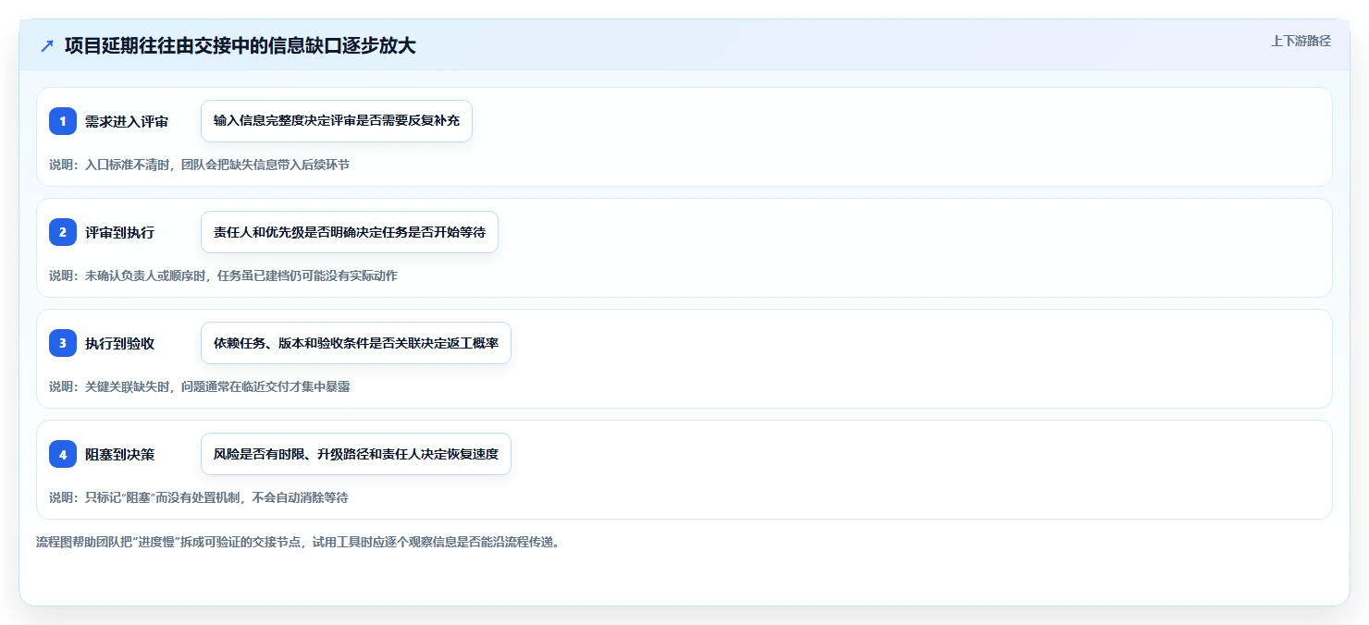
Task: Click the note 未确认负责人或顺序时
Action: coord(223,276)
